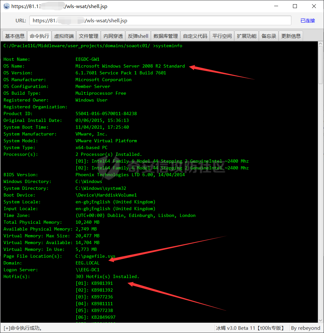Click host name value EEGDC-GW1

point(88,59)
